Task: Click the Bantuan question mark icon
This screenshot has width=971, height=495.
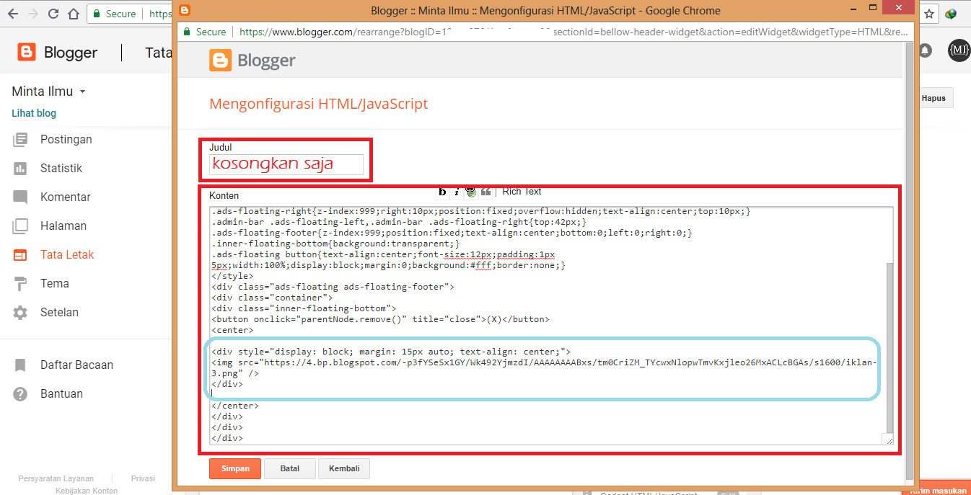Action: pyautogui.click(x=20, y=393)
